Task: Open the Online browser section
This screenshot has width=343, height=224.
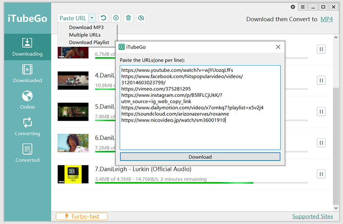Action: 27,100
